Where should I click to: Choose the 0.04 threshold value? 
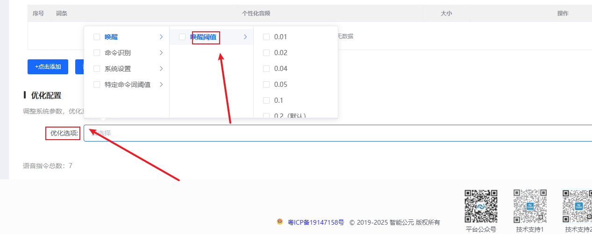(x=296, y=69)
